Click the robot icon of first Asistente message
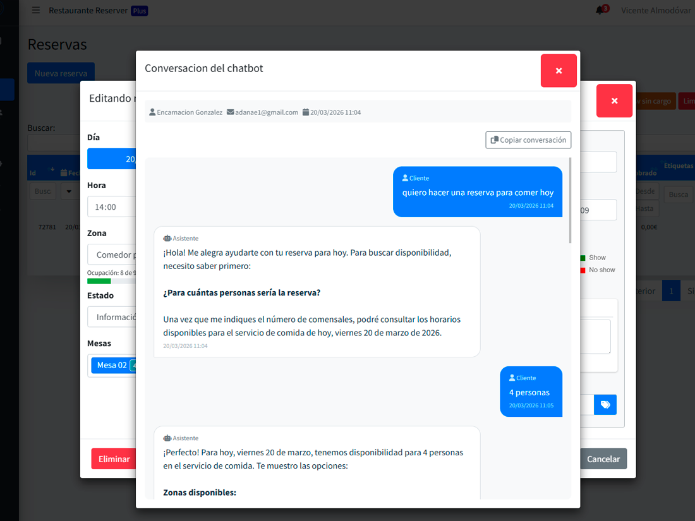Image resolution: width=695 pixels, height=521 pixels. tap(167, 238)
